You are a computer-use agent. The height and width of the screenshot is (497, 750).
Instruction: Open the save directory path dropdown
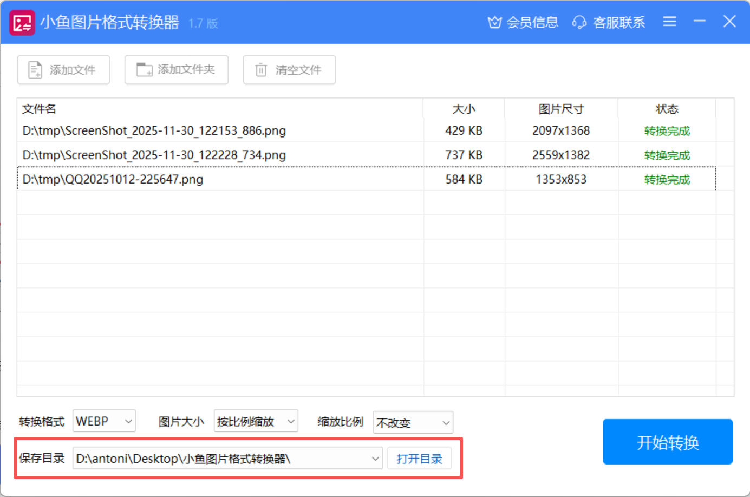[375, 459]
